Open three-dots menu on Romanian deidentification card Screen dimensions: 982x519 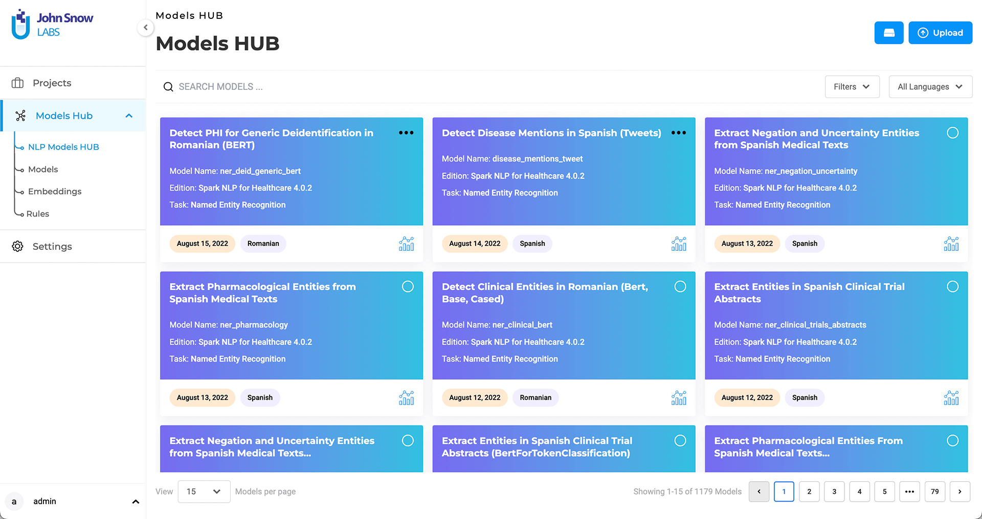coord(406,133)
